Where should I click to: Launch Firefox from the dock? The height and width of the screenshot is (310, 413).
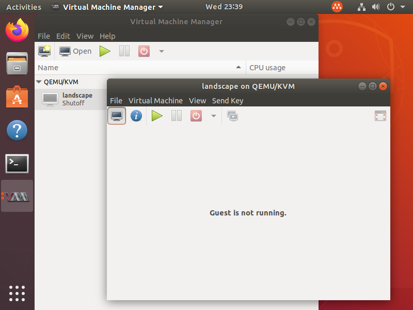tap(17, 30)
